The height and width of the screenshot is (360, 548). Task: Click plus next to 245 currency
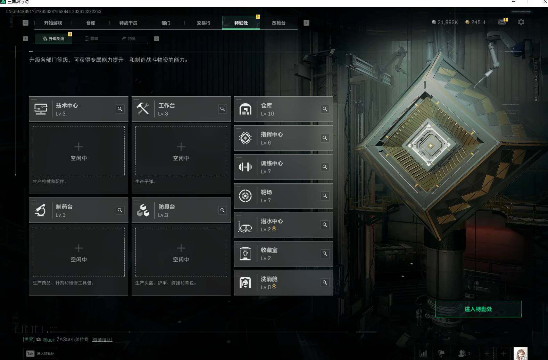(484, 22)
